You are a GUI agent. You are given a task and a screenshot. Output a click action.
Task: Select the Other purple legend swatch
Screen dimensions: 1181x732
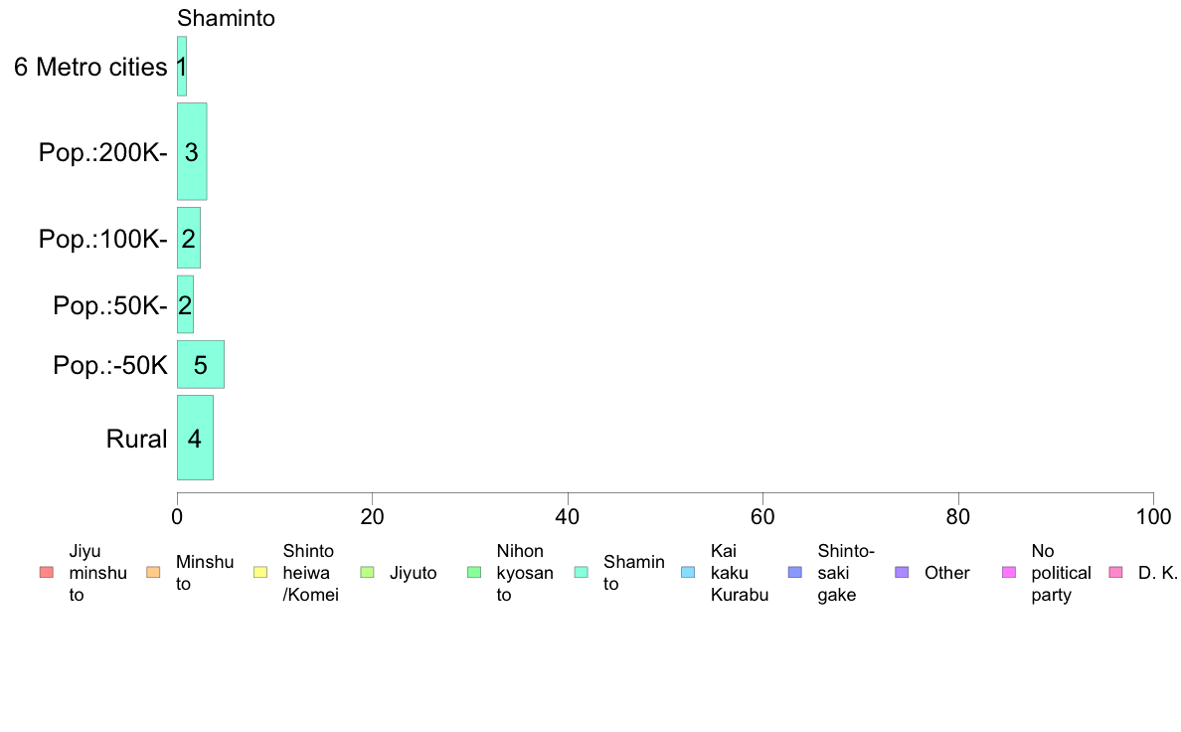pyautogui.click(x=903, y=572)
